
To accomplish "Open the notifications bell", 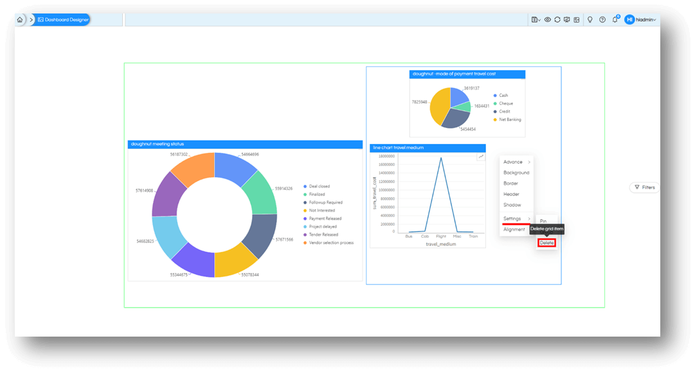I will (x=615, y=19).
